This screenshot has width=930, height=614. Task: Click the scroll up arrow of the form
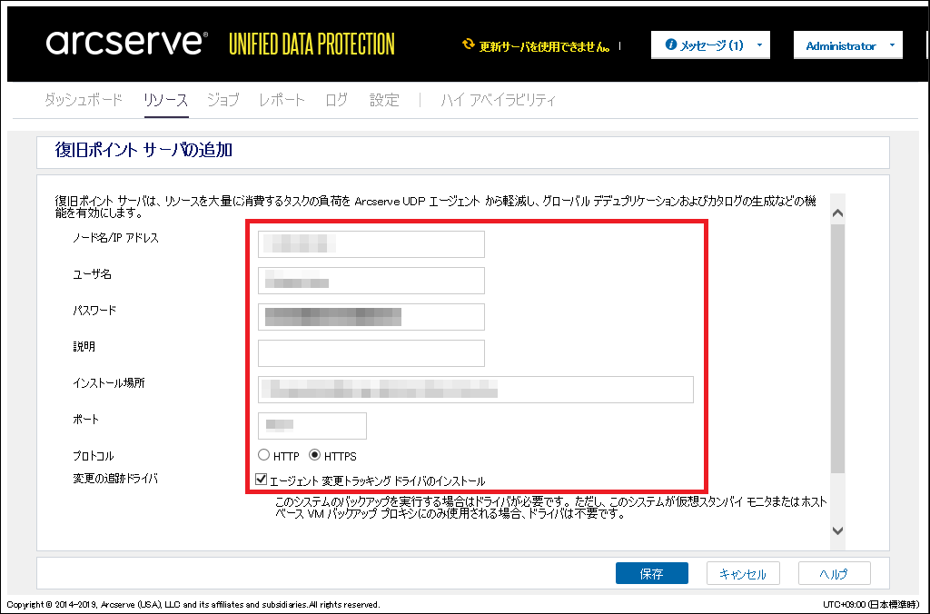tap(837, 213)
